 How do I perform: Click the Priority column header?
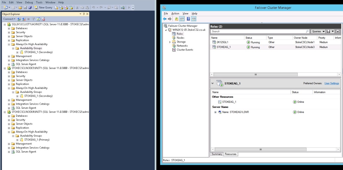(325, 38)
